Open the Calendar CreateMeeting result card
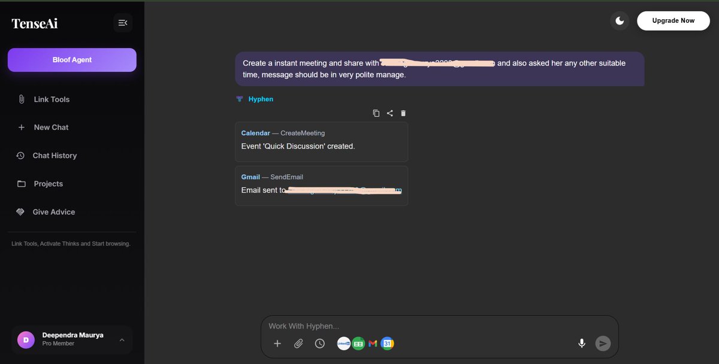Viewport: 719px width, 364px height. point(321,142)
